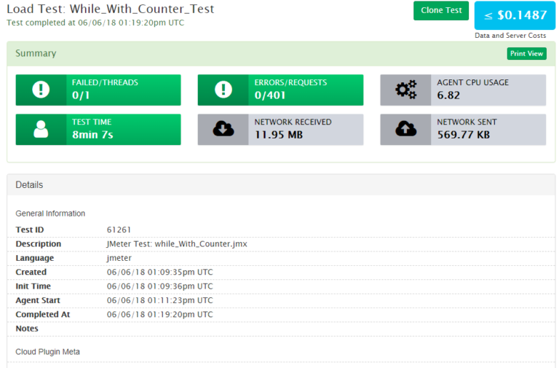Click the Details panel header
The height and width of the screenshot is (368, 559).
click(x=281, y=185)
